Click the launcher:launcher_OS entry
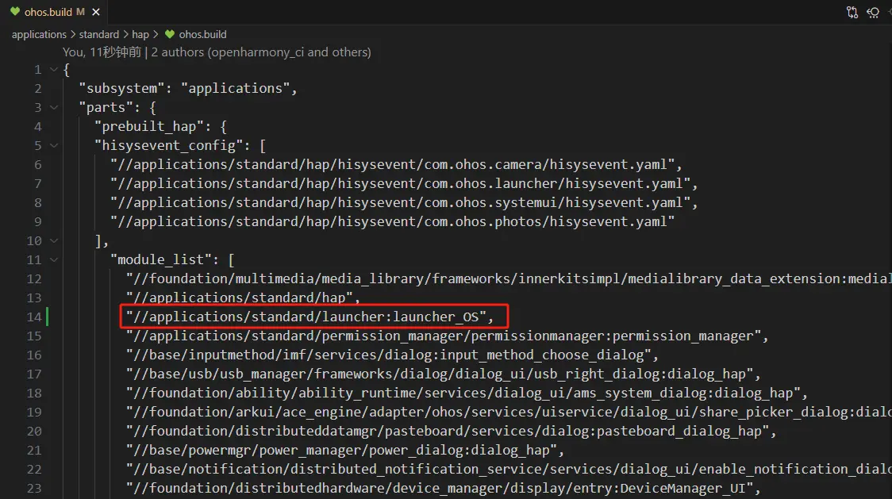Image resolution: width=892 pixels, height=499 pixels. click(x=306, y=317)
